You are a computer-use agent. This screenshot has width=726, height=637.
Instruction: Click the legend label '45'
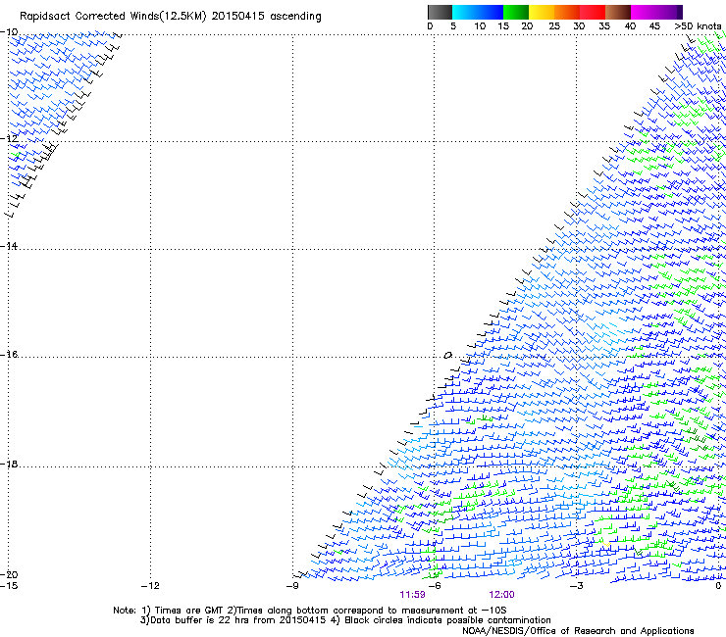[x=654, y=26]
